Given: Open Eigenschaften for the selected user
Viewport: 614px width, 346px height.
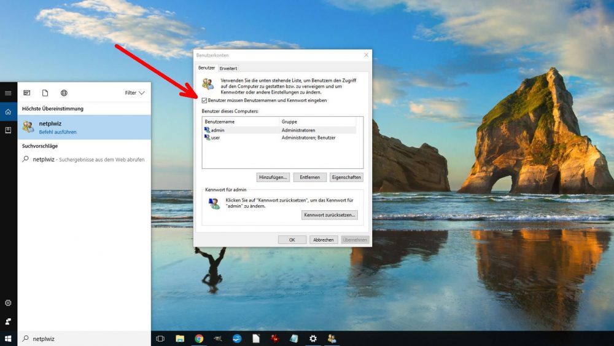Looking at the screenshot, I should (x=346, y=177).
